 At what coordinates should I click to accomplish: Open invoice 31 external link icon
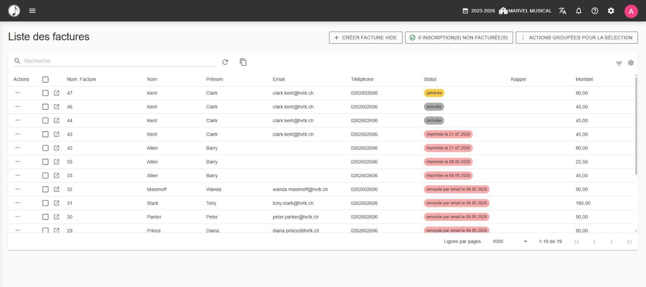click(56, 203)
